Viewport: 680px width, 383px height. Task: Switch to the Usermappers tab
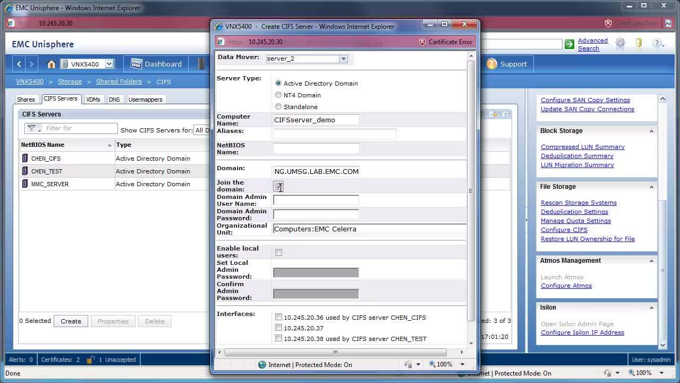(145, 99)
